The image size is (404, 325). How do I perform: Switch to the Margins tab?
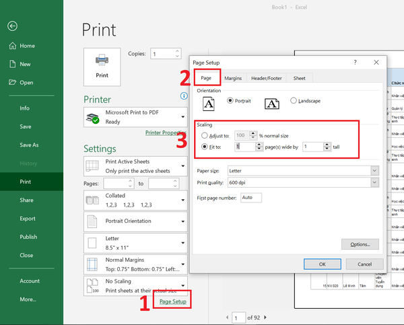pyautogui.click(x=233, y=78)
